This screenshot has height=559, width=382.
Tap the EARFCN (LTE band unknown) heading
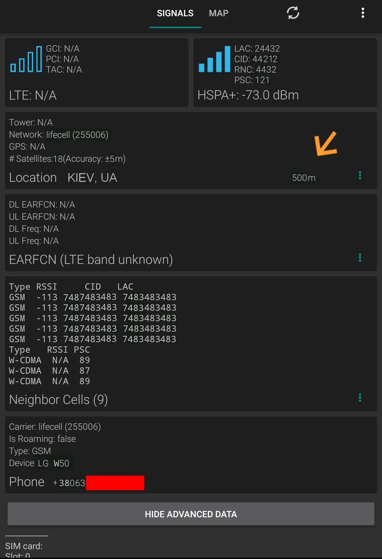click(x=91, y=260)
